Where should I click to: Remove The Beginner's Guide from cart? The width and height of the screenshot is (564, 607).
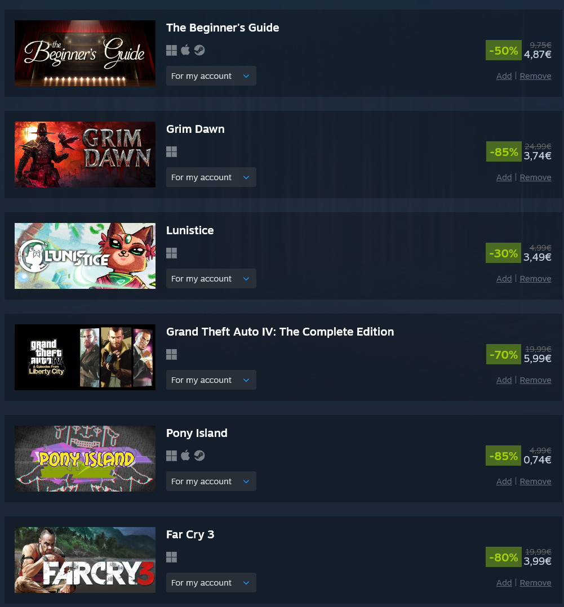click(535, 76)
